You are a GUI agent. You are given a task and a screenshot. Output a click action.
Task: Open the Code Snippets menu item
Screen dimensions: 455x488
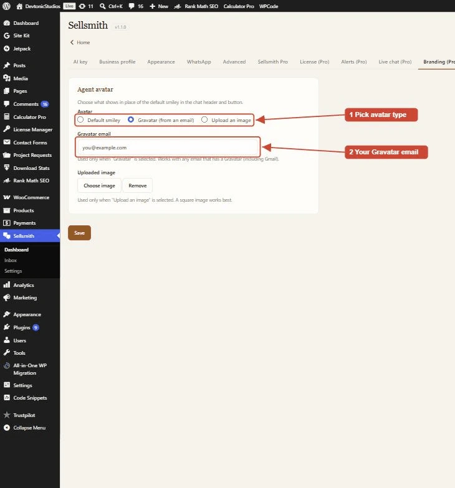[30, 398]
